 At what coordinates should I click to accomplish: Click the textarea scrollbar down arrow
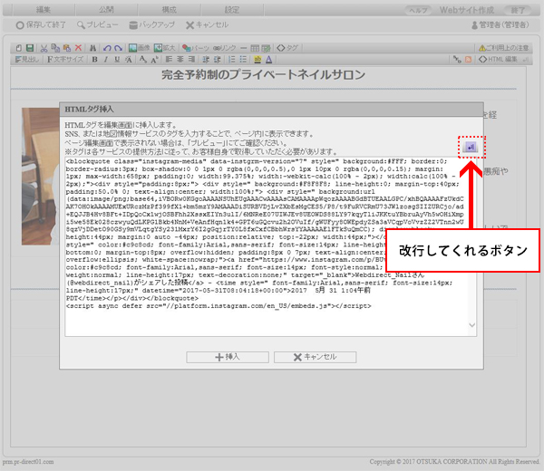tap(471, 325)
